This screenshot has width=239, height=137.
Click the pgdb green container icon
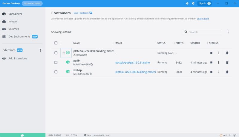pyautogui.click(x=68, y=62)
